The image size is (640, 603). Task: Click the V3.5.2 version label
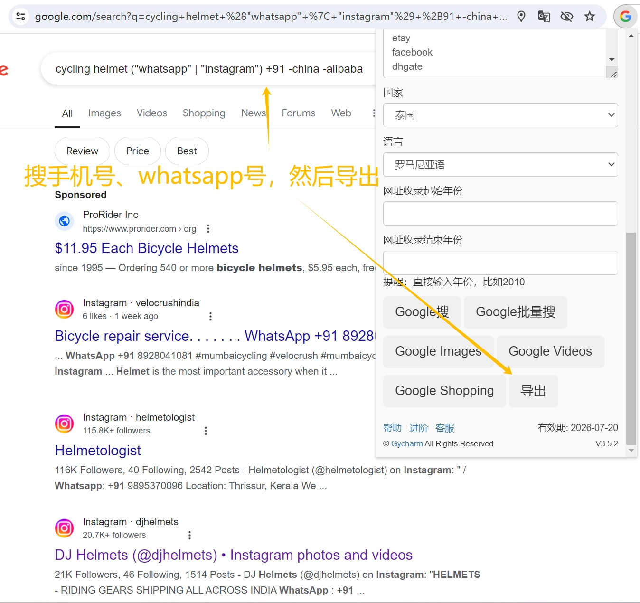point(607,443)
